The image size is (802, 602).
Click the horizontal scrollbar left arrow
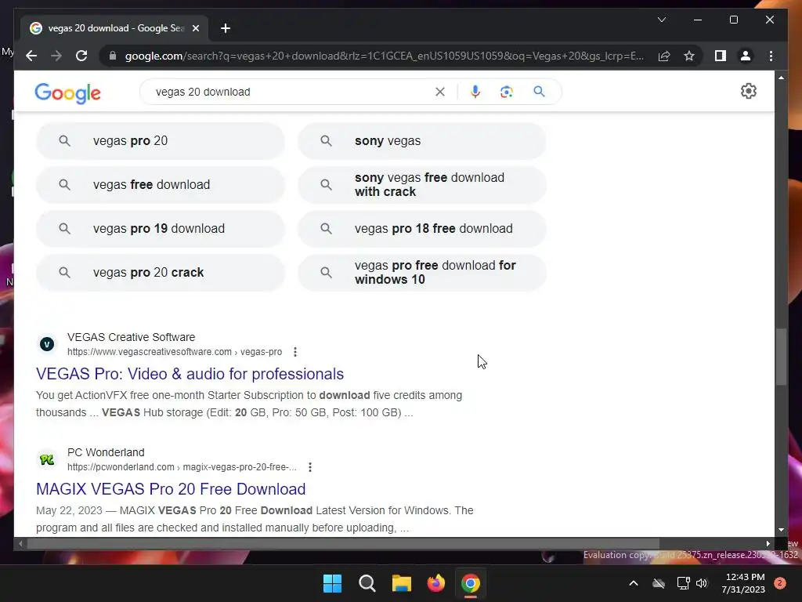20,544
